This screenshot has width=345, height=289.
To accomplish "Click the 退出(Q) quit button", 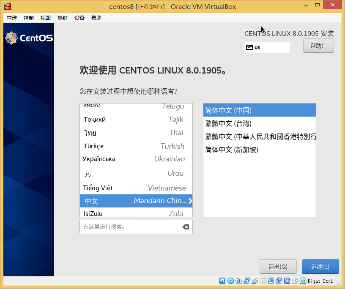I will (278, 267).
